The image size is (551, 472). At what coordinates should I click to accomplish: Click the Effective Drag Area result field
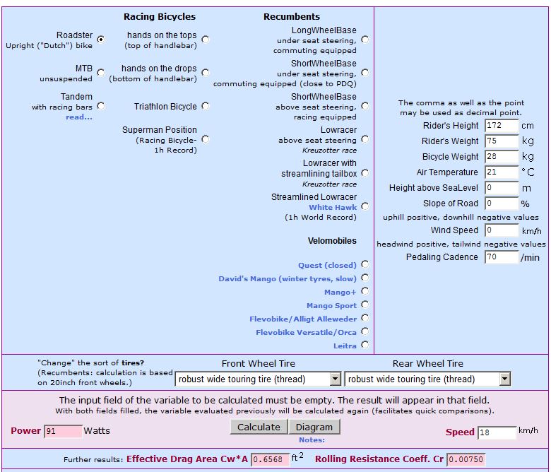click(270, 459)
